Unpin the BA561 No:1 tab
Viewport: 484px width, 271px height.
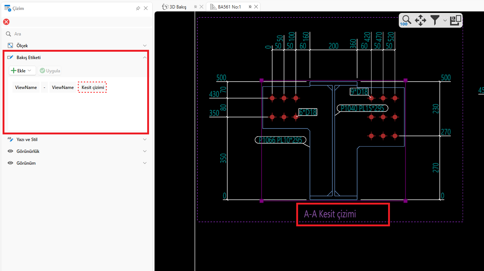coord(250,7)
